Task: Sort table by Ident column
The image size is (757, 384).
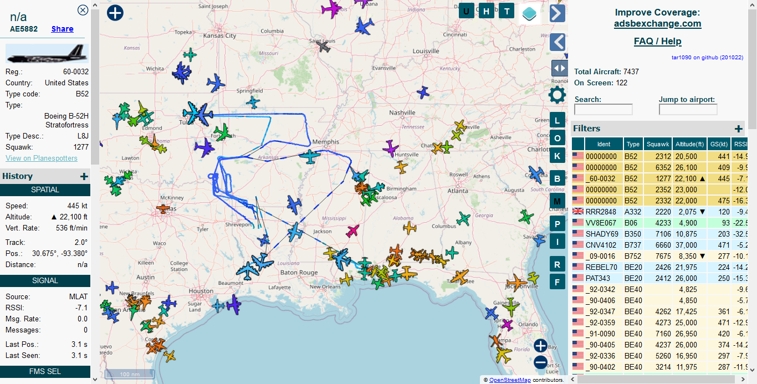Action: [x=603, y=144]
